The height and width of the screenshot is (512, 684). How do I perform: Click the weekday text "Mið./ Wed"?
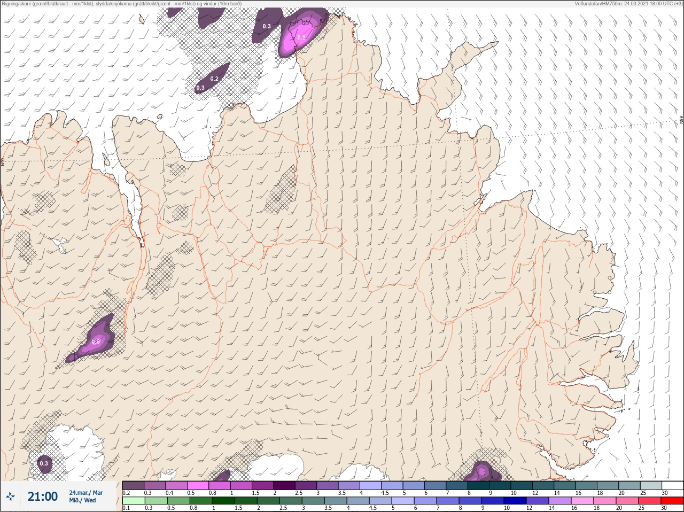(82, 500)
